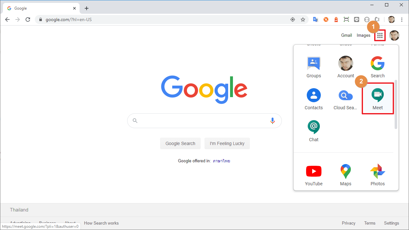Click the Gmail link

[x=346, y=35]
